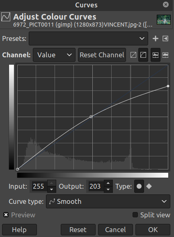The width and height of the screenshot is (174, 237).
Task: Open the Presets dropdown
Action: point(88,38)
